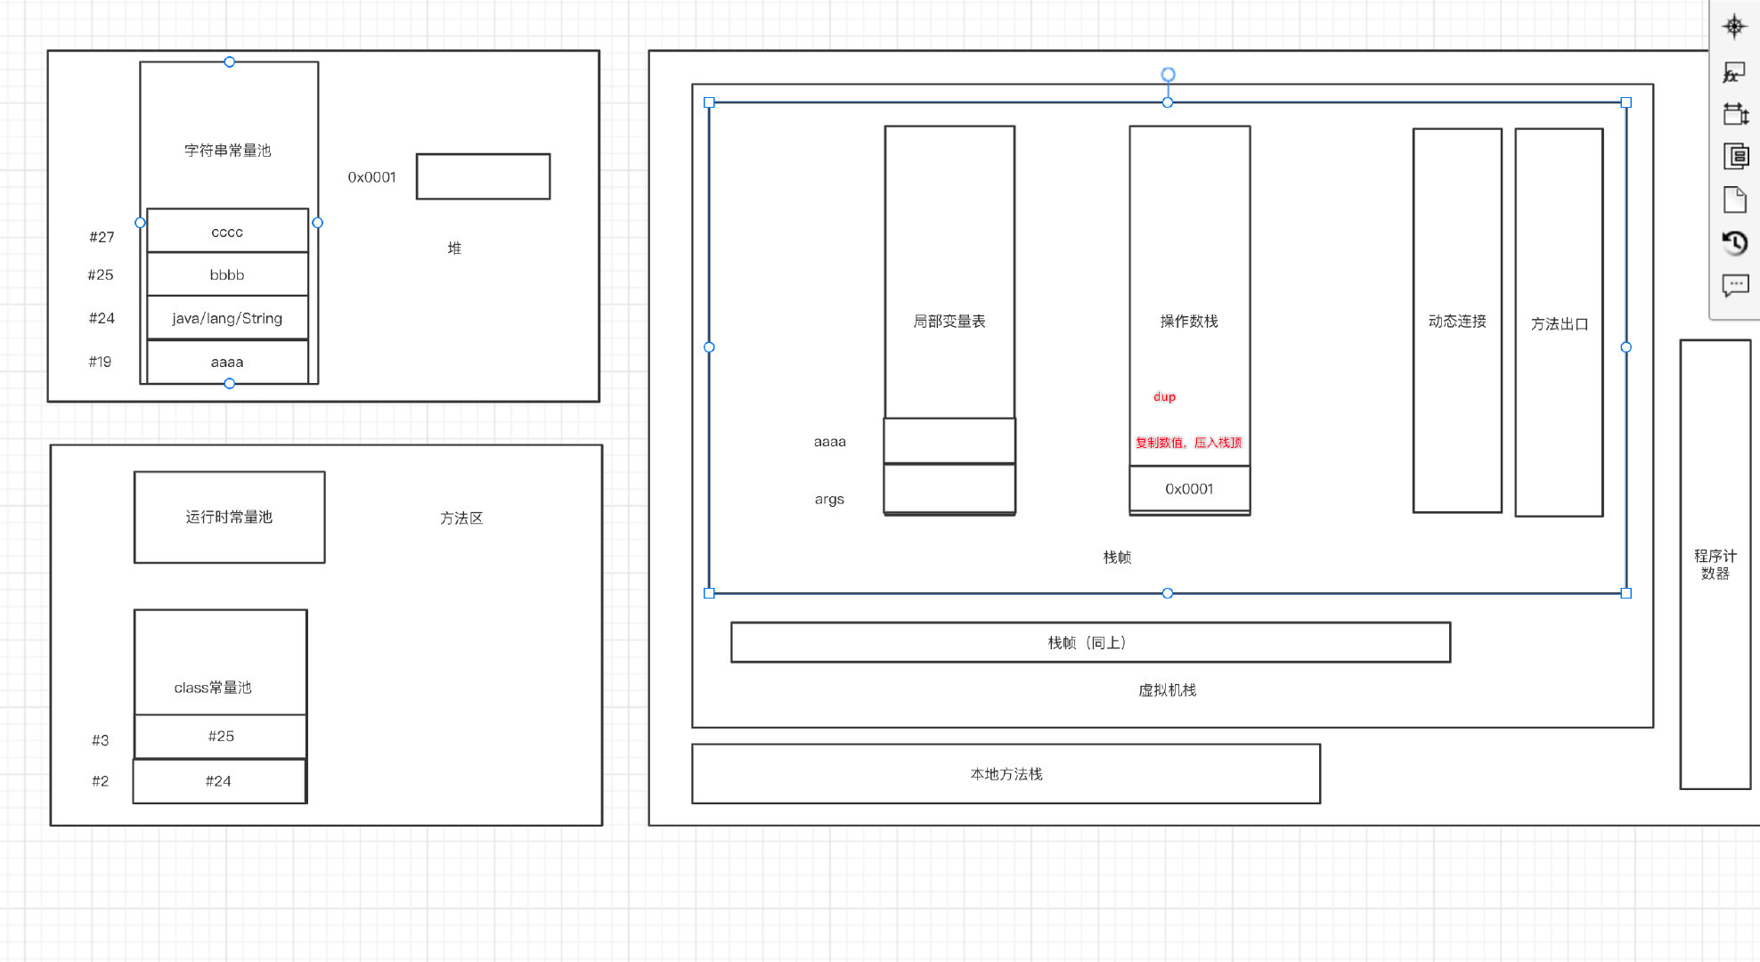Screen dimensions: 1760x962
Task: Select the 方法出口 box
Action: pyautogui.click(x=1559, y=322)
